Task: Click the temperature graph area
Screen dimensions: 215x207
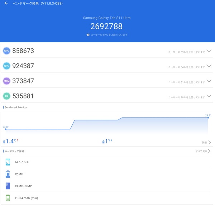Action: tap(107, 124)
